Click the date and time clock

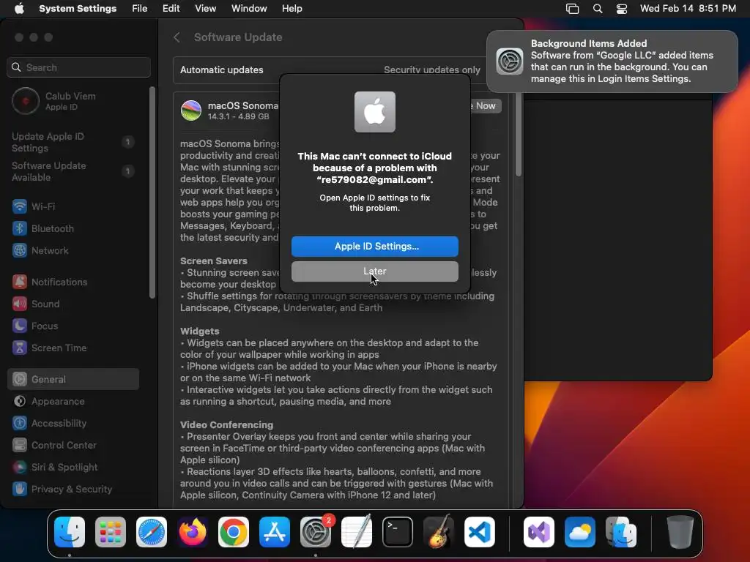coord(688,9)
